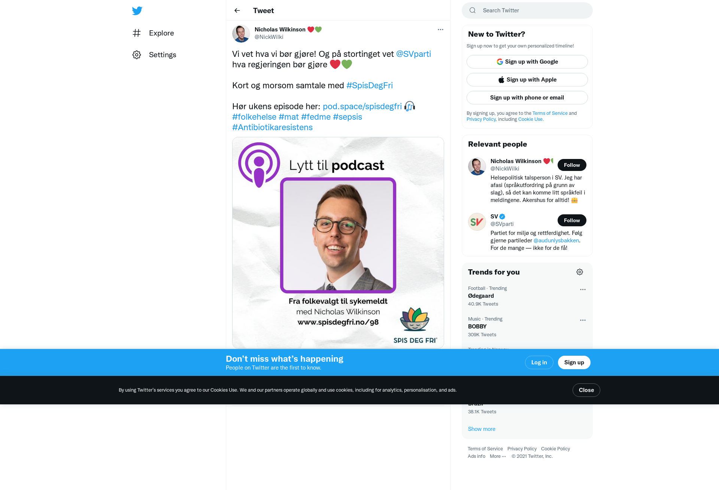Sign up with Apple

click(x=527, y=80)
